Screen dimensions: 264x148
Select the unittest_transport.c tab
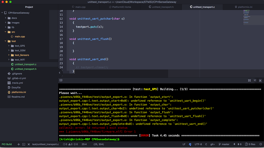point(202,7)
